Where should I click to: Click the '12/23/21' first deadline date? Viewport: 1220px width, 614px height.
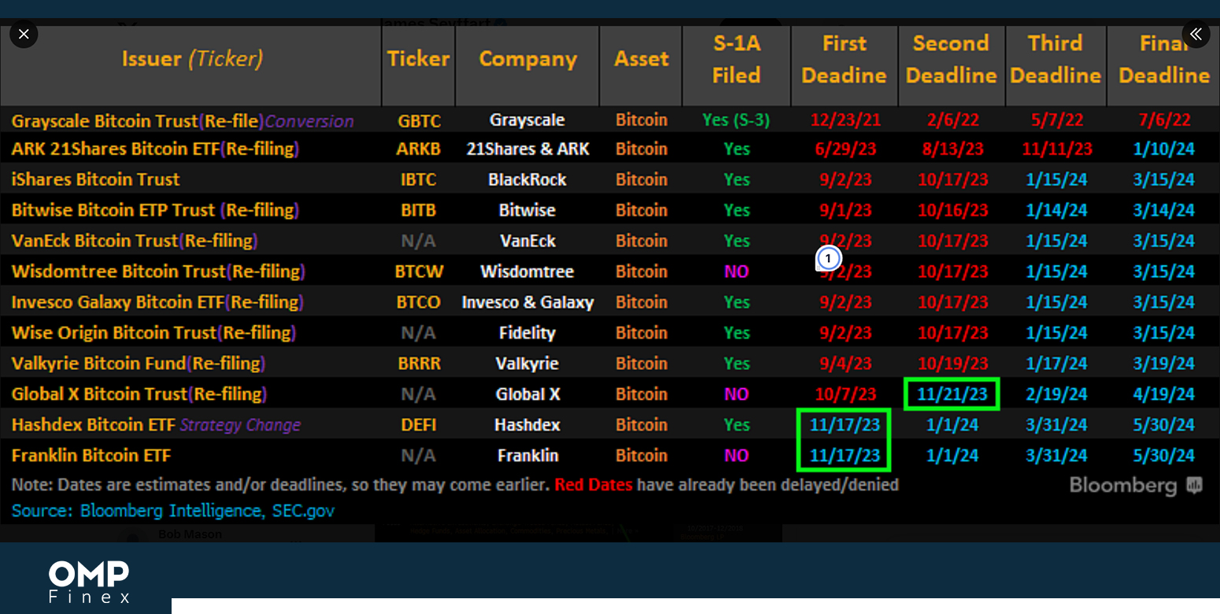(x=846, y=120)
